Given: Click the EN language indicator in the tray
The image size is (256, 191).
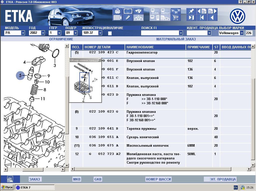Looking at the screenshot, I should [x=236, y=188].
